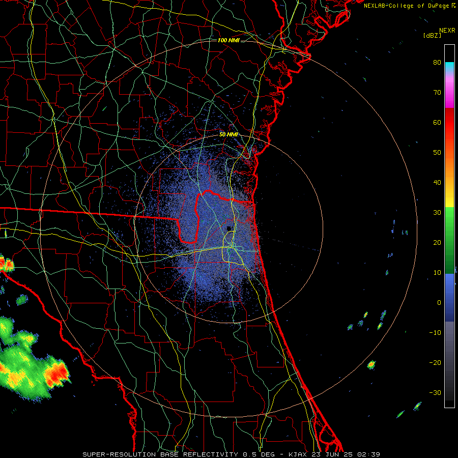Click the -20 value on the dBZ scale
The image size is (458, 458).
(x=435, y=363)
